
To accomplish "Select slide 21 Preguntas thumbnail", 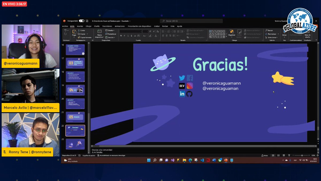I will point(75,117).
